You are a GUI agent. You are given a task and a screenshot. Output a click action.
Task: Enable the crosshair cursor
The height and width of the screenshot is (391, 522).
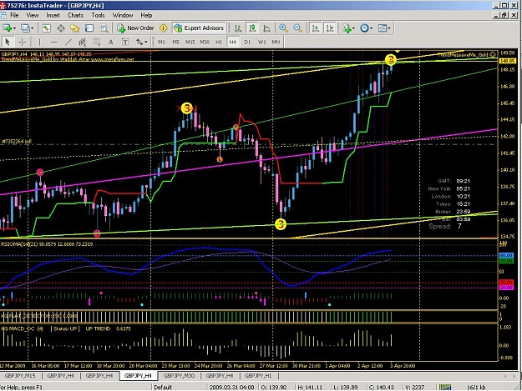point(22,43)
